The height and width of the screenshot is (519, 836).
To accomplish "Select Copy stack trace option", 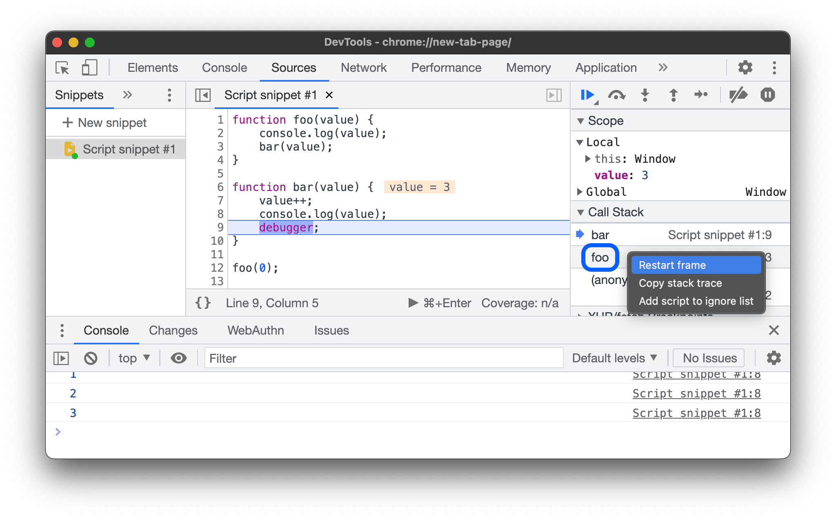I will click(682, 284).
